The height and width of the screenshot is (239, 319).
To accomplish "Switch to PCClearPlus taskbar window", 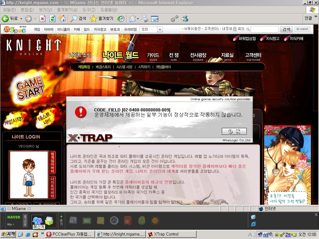I will click(70, 234).
